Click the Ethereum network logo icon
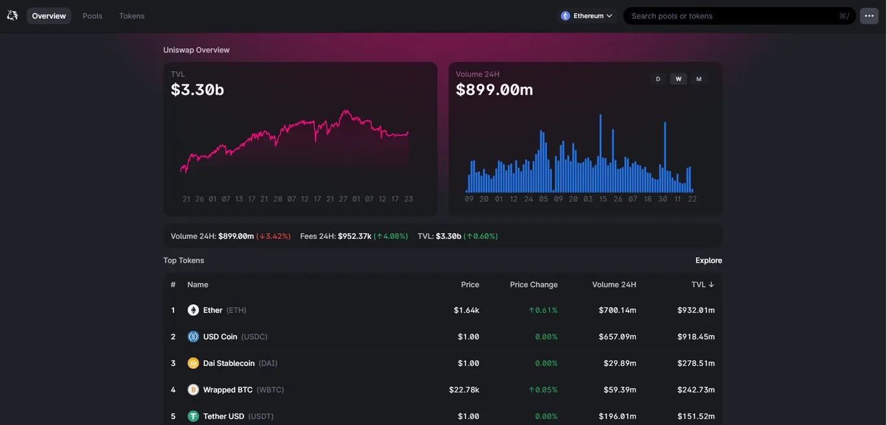Viewport: 887px width, 425px height. coord(566,16)
